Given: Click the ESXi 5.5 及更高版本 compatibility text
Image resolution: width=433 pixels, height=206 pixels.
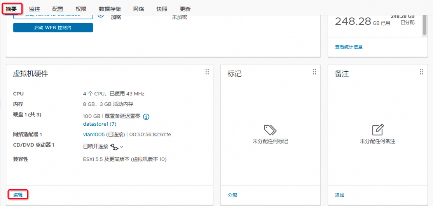Looking at the screenshot, I should (124, 159).
